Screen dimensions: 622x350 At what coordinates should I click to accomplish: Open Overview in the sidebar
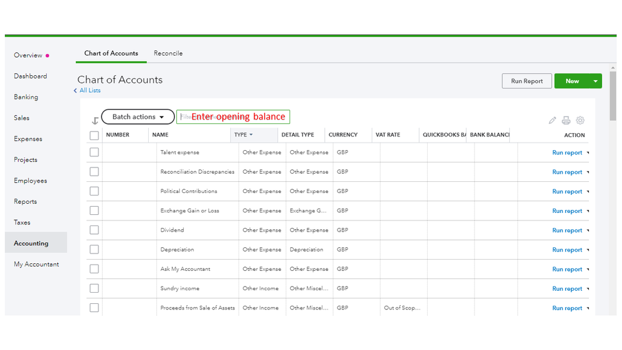coord(28,55)
